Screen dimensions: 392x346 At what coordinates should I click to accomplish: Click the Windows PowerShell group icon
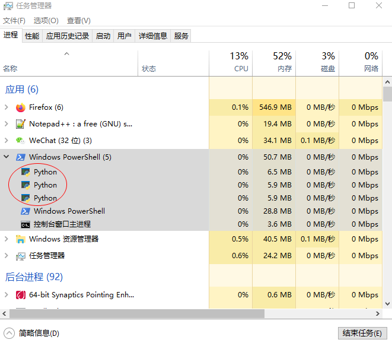click(x=21, y=157)
